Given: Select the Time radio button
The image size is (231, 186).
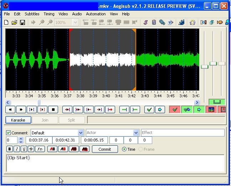Looking at the screenshot, I should 124,149.
